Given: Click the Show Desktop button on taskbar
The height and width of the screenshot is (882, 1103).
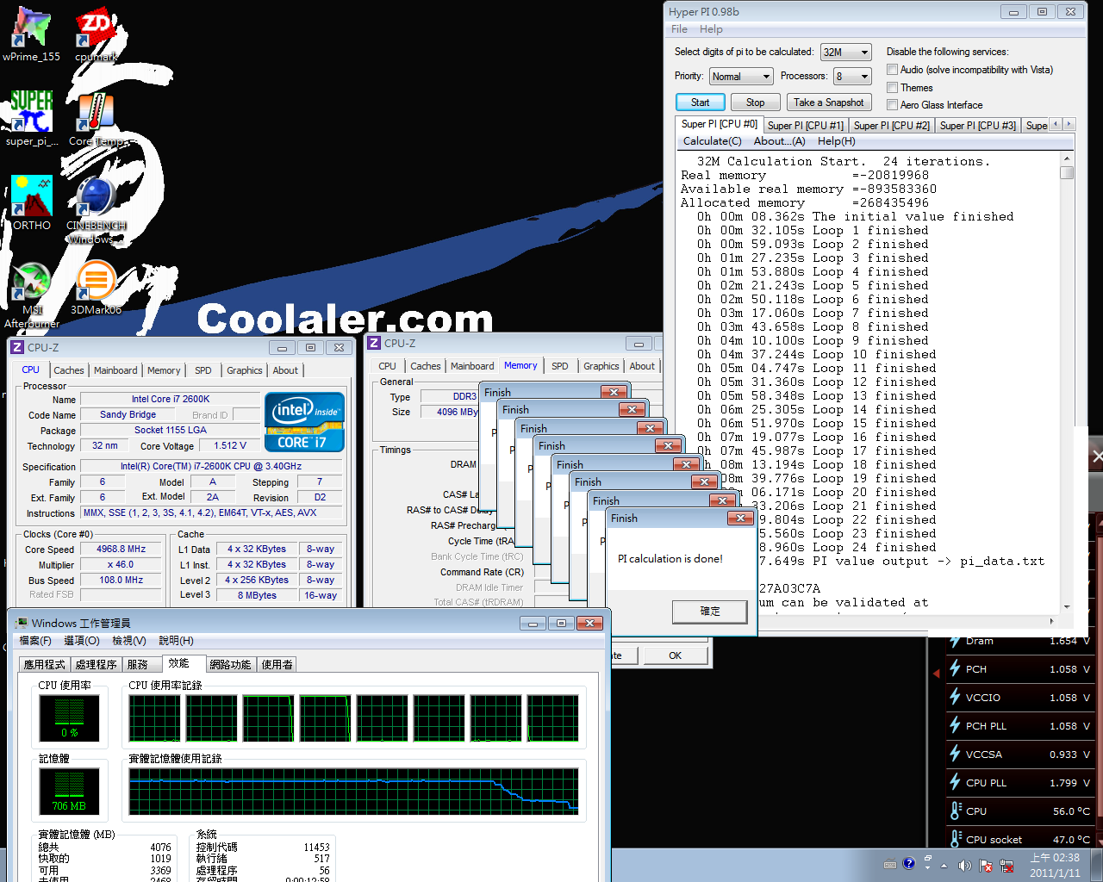Looking at the screenshot, I should pyautogui.click(x=1096, y=865).
